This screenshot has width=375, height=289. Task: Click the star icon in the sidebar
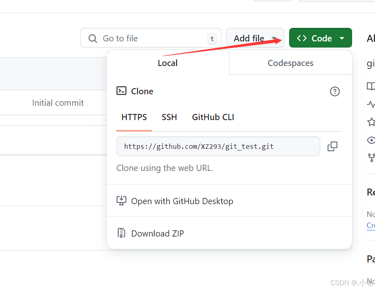point(371,122)
